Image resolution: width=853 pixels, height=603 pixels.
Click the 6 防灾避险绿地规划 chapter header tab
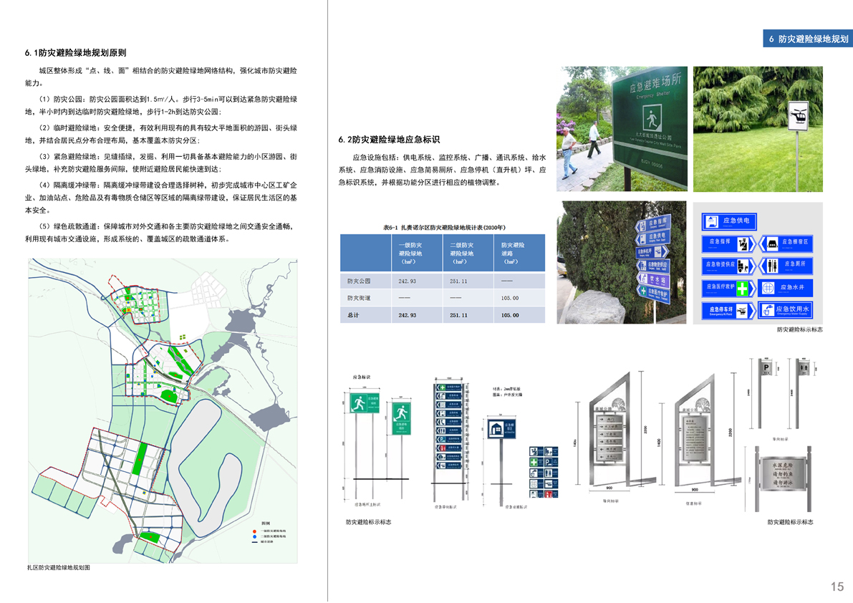pyautogui.click(x=807, y=39)
